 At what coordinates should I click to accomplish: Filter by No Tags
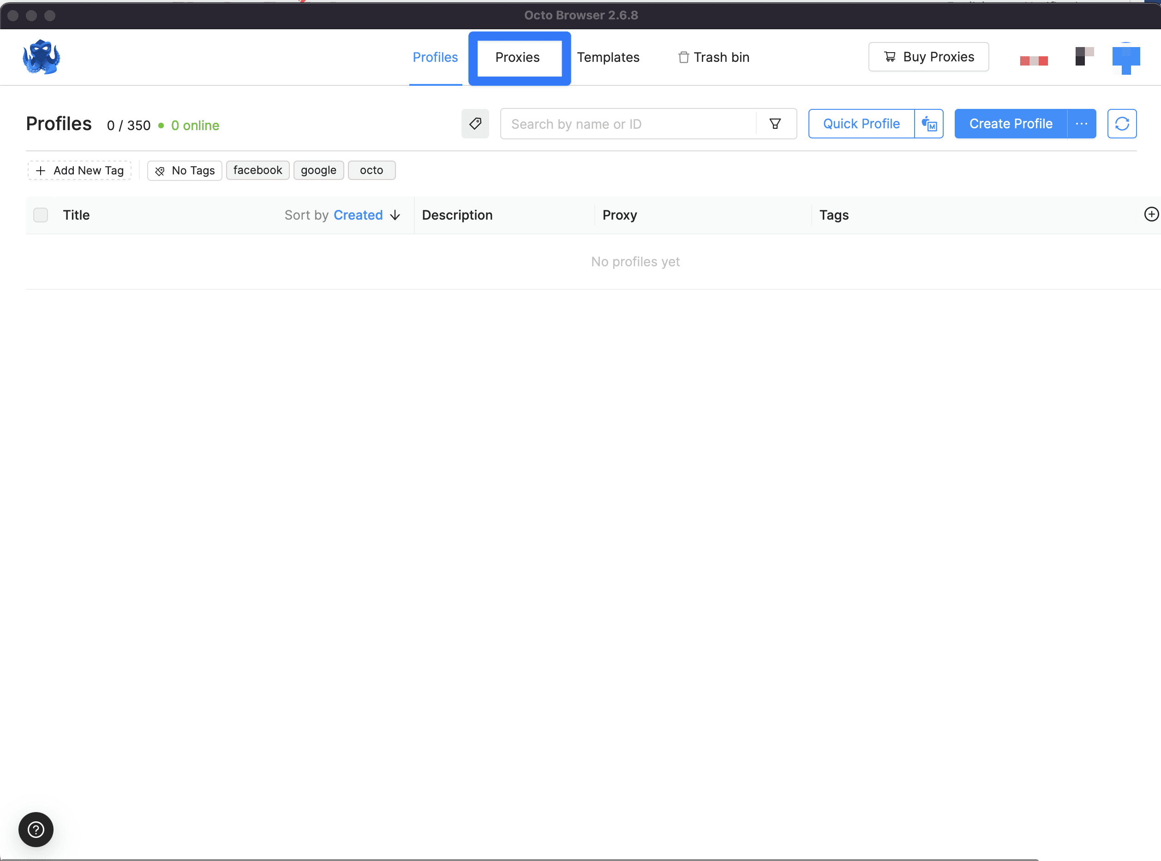pos(185,170)
